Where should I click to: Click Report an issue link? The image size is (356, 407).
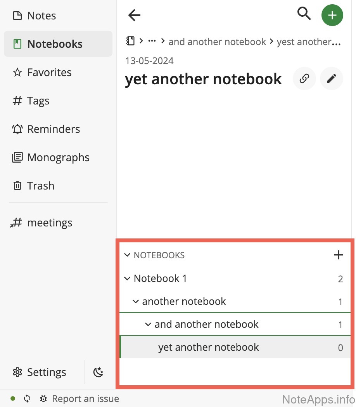pyautogui.click(x=85, y=399)
